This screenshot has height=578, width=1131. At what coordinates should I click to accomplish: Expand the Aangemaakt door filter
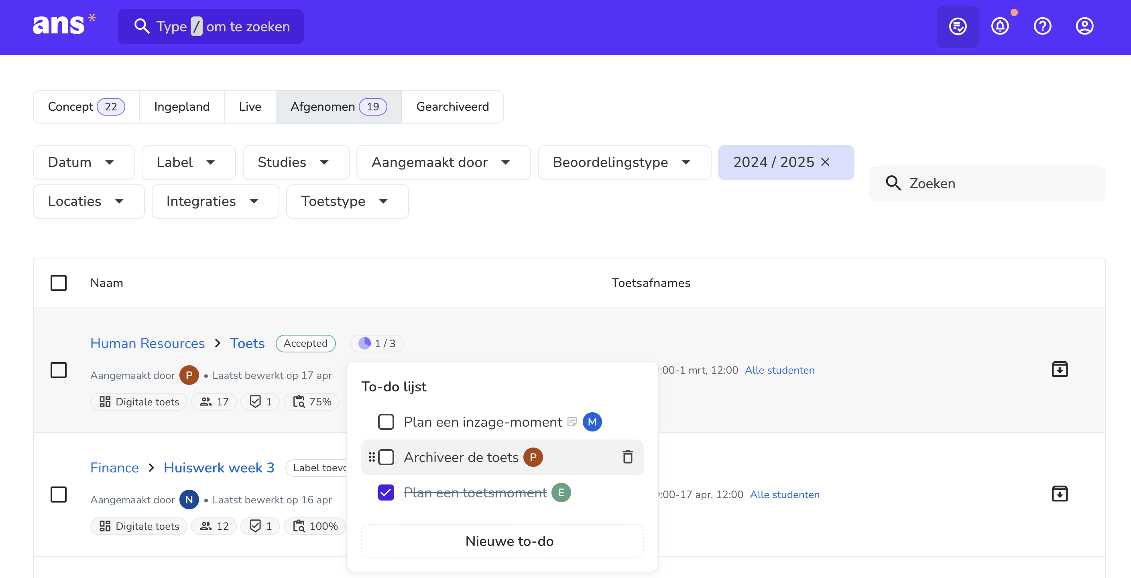(443, 162)
